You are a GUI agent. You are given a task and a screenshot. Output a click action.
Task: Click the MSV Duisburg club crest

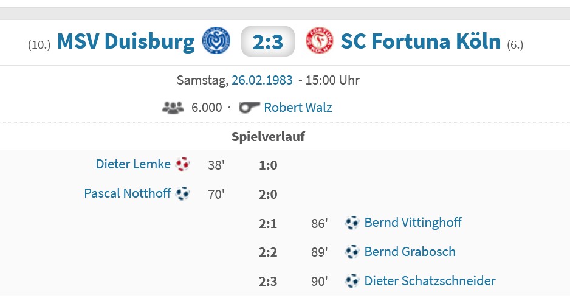pyautogui.click(x=216, y=41)
